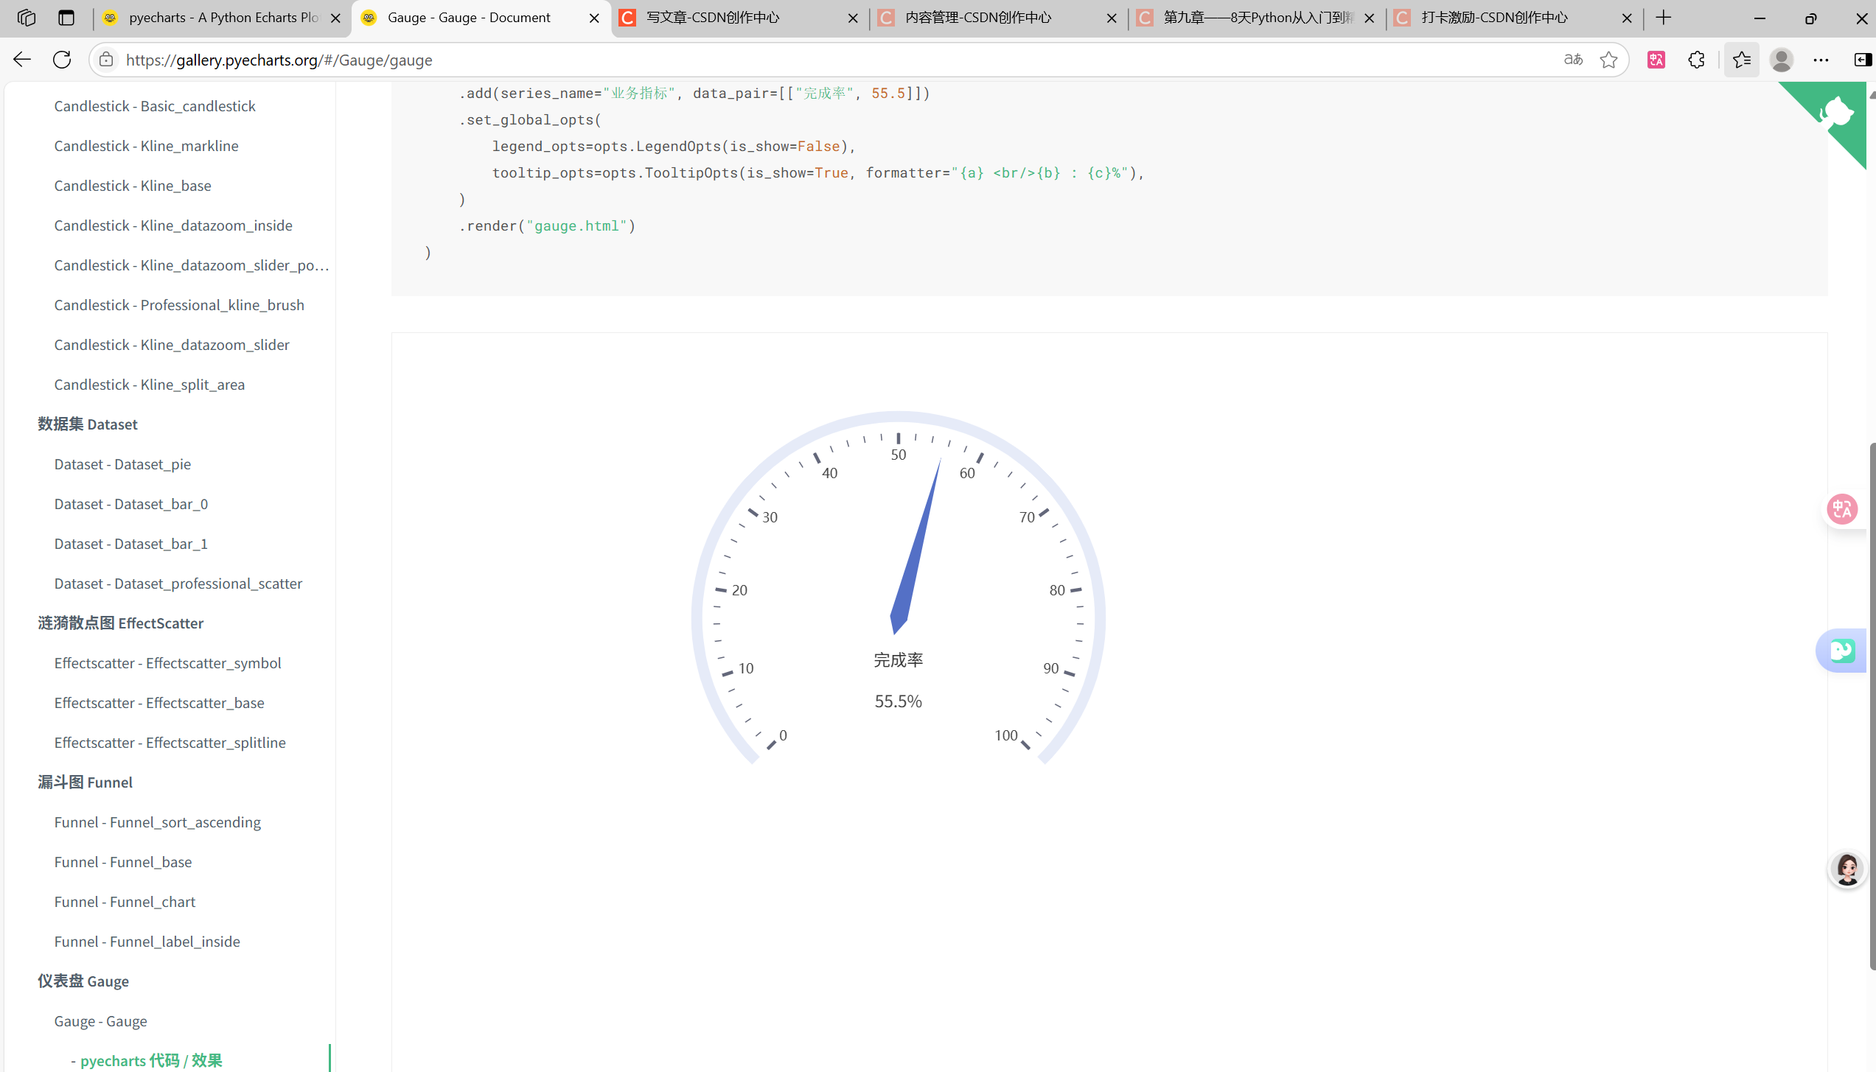Collapse the 仪表盘 Gauge section
The height and width of the screenshot is (1072, 1876).
click(x=83, y=981)
